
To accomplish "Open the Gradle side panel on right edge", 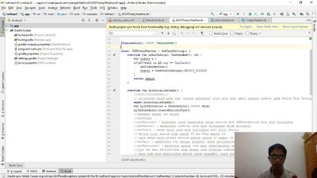I will point(315,26).
